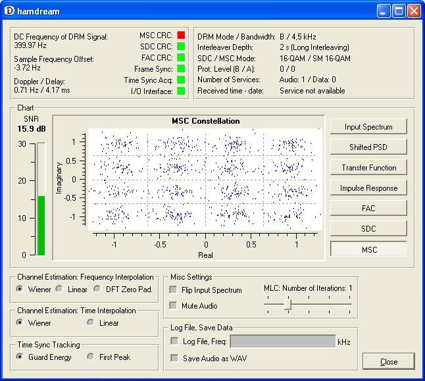Select Linear frequency interpolation
The image size is (425, 381).
pos(59,289)
